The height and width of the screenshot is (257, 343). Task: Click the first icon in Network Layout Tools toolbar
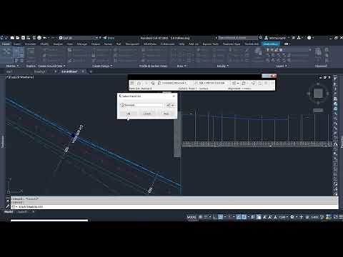tap(132, 83)
